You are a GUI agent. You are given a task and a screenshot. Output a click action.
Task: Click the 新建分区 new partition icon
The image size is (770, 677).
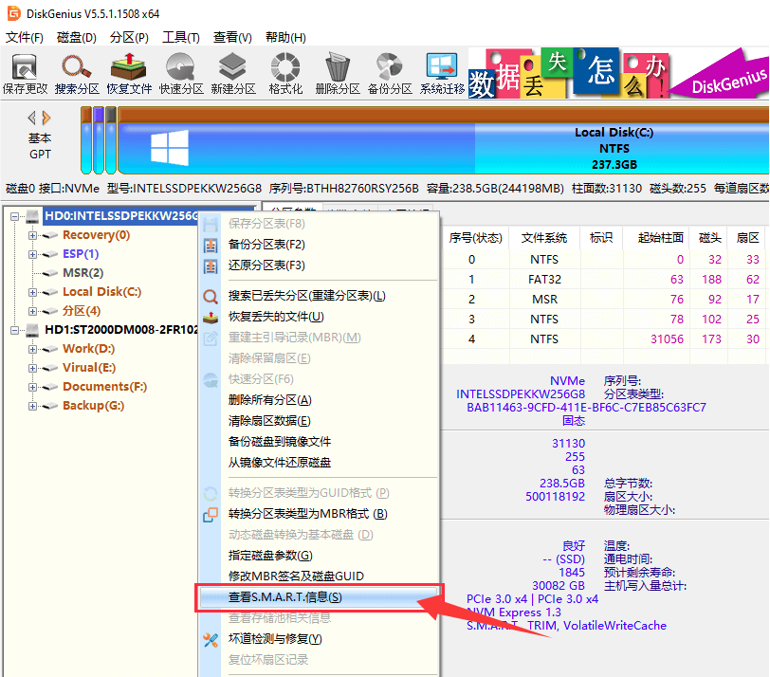click(233, 73)
